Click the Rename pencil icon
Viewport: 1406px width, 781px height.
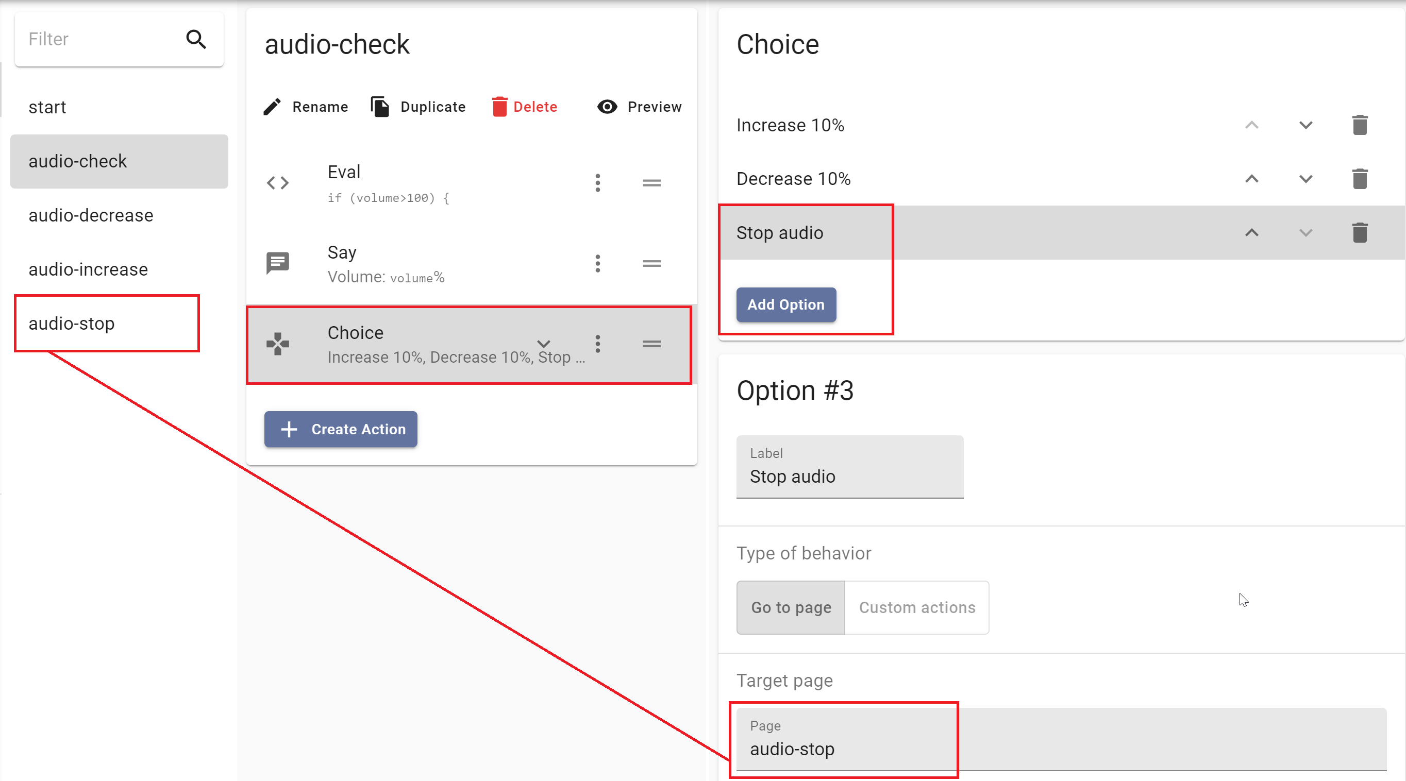click(x=272, y=107)
